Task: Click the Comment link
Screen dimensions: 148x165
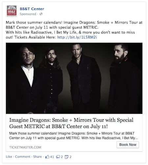Action: point(23,156)
